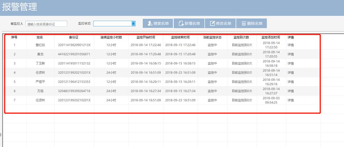This screenshot has height=147, width=344.
Task: Open 详情 link for 董红如
Action: [290, 45]
